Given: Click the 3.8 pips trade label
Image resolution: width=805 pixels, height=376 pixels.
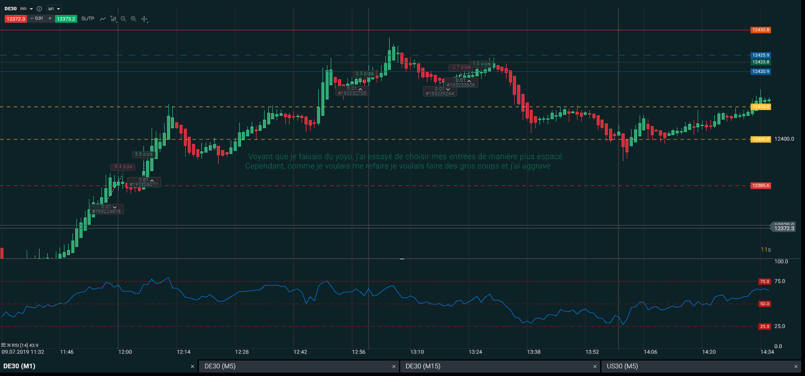Looking at the screenshot, I should click(x=143, y=154).
